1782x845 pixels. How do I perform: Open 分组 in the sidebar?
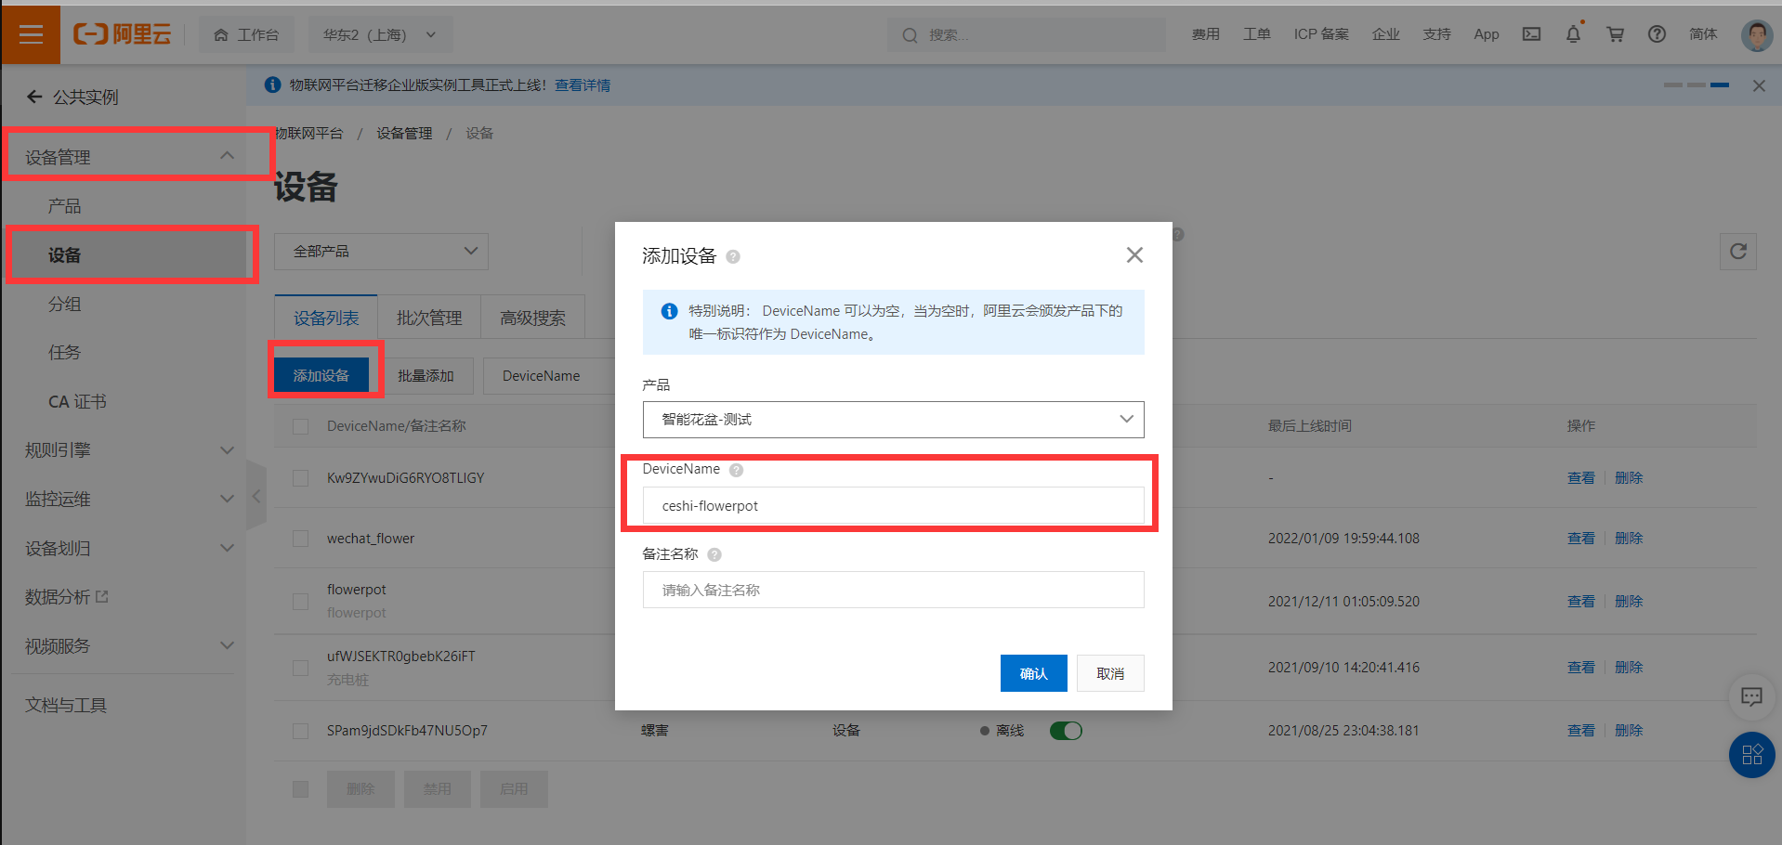point(65,304)
